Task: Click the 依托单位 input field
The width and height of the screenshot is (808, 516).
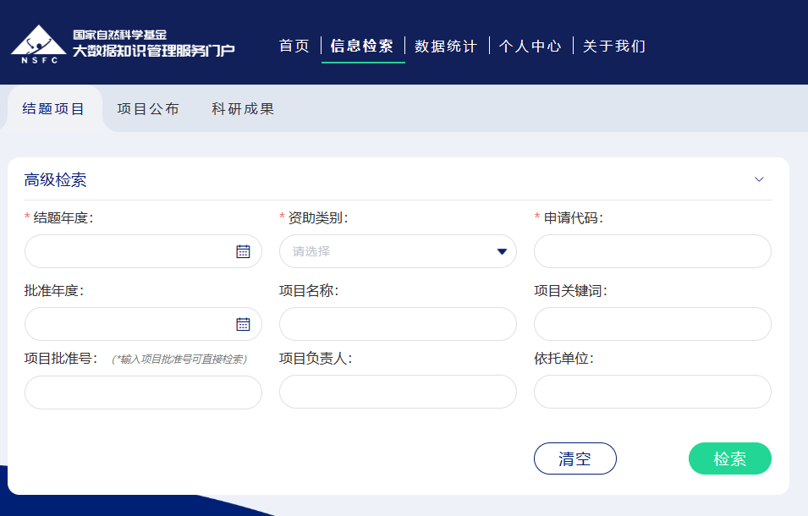Action: pyautogui.click(x=652, y=392)
